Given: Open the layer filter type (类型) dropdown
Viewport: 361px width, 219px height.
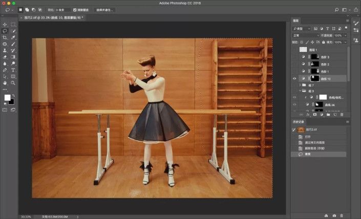Looking at the screenshot, I should point(302,29).
